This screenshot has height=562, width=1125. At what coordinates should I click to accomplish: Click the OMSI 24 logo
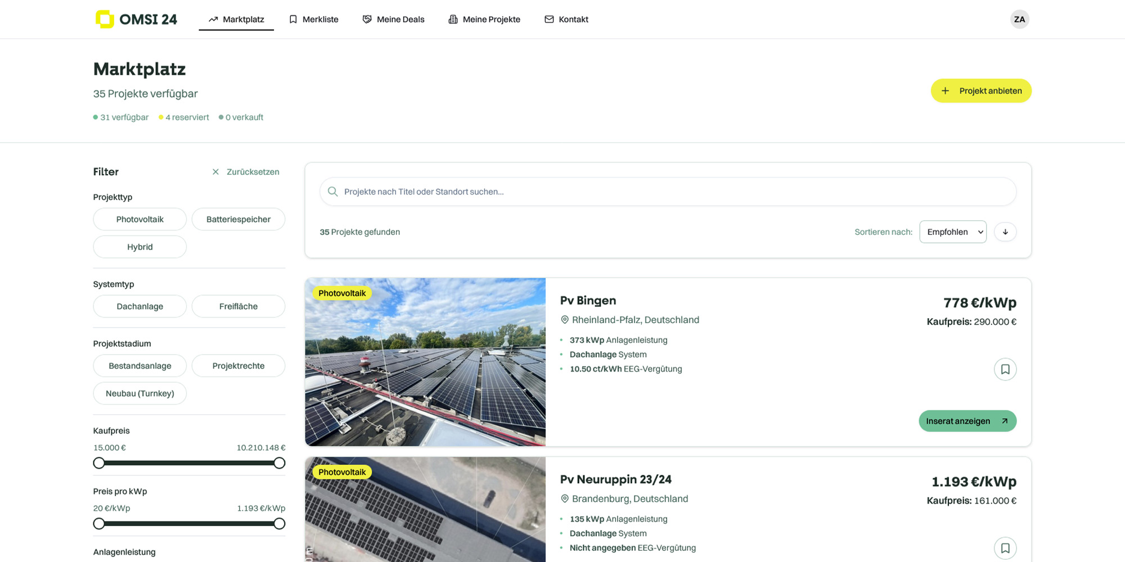pyautogui.click(x=136, y=19)
